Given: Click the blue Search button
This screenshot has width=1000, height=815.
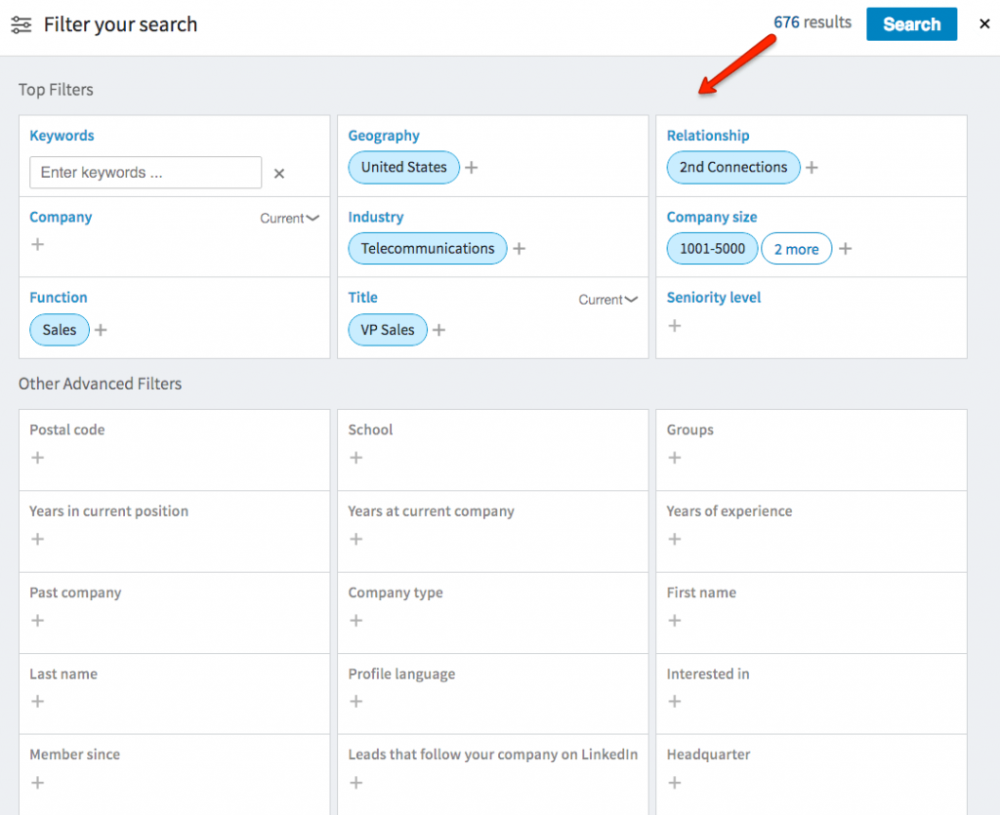Looking at the screenshot, I should (x=911, y=24).
